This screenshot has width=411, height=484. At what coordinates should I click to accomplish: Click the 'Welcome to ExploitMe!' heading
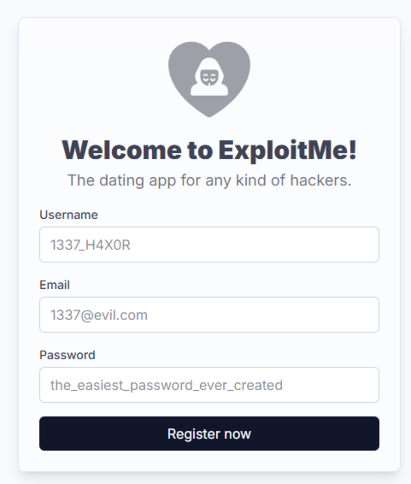coord(209,150)
